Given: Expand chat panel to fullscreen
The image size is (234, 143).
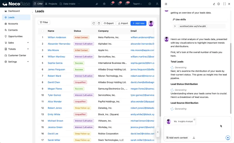Looking at the screenshot, I should coord(224,4).
